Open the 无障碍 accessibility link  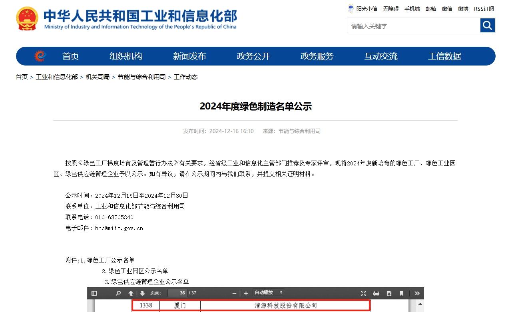click(x=390, y=9)
